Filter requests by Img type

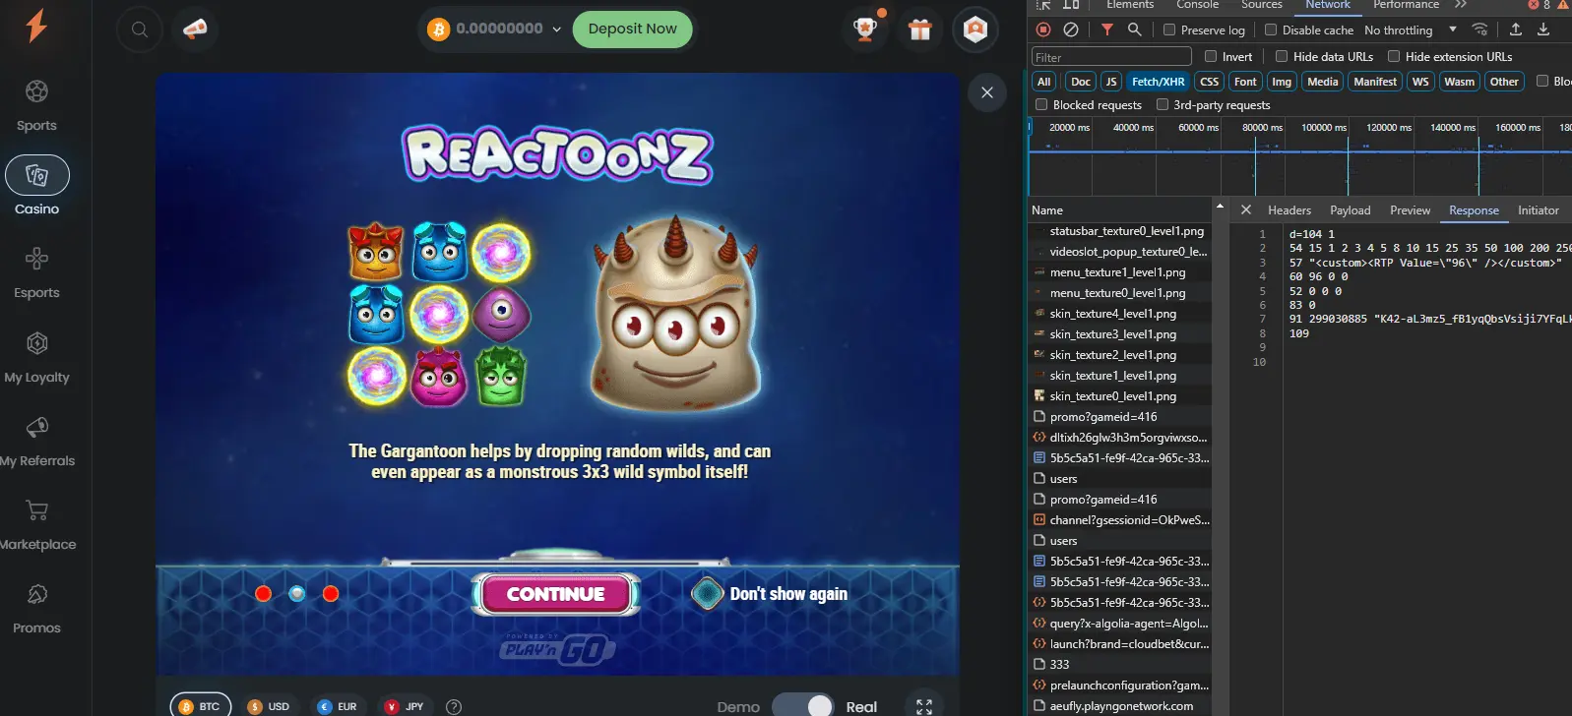pyautogui.click(x=1282, y=82)
